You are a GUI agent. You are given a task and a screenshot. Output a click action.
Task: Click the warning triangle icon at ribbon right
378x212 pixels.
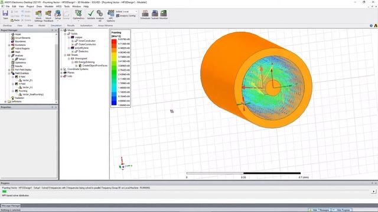[x=376, y=25]
